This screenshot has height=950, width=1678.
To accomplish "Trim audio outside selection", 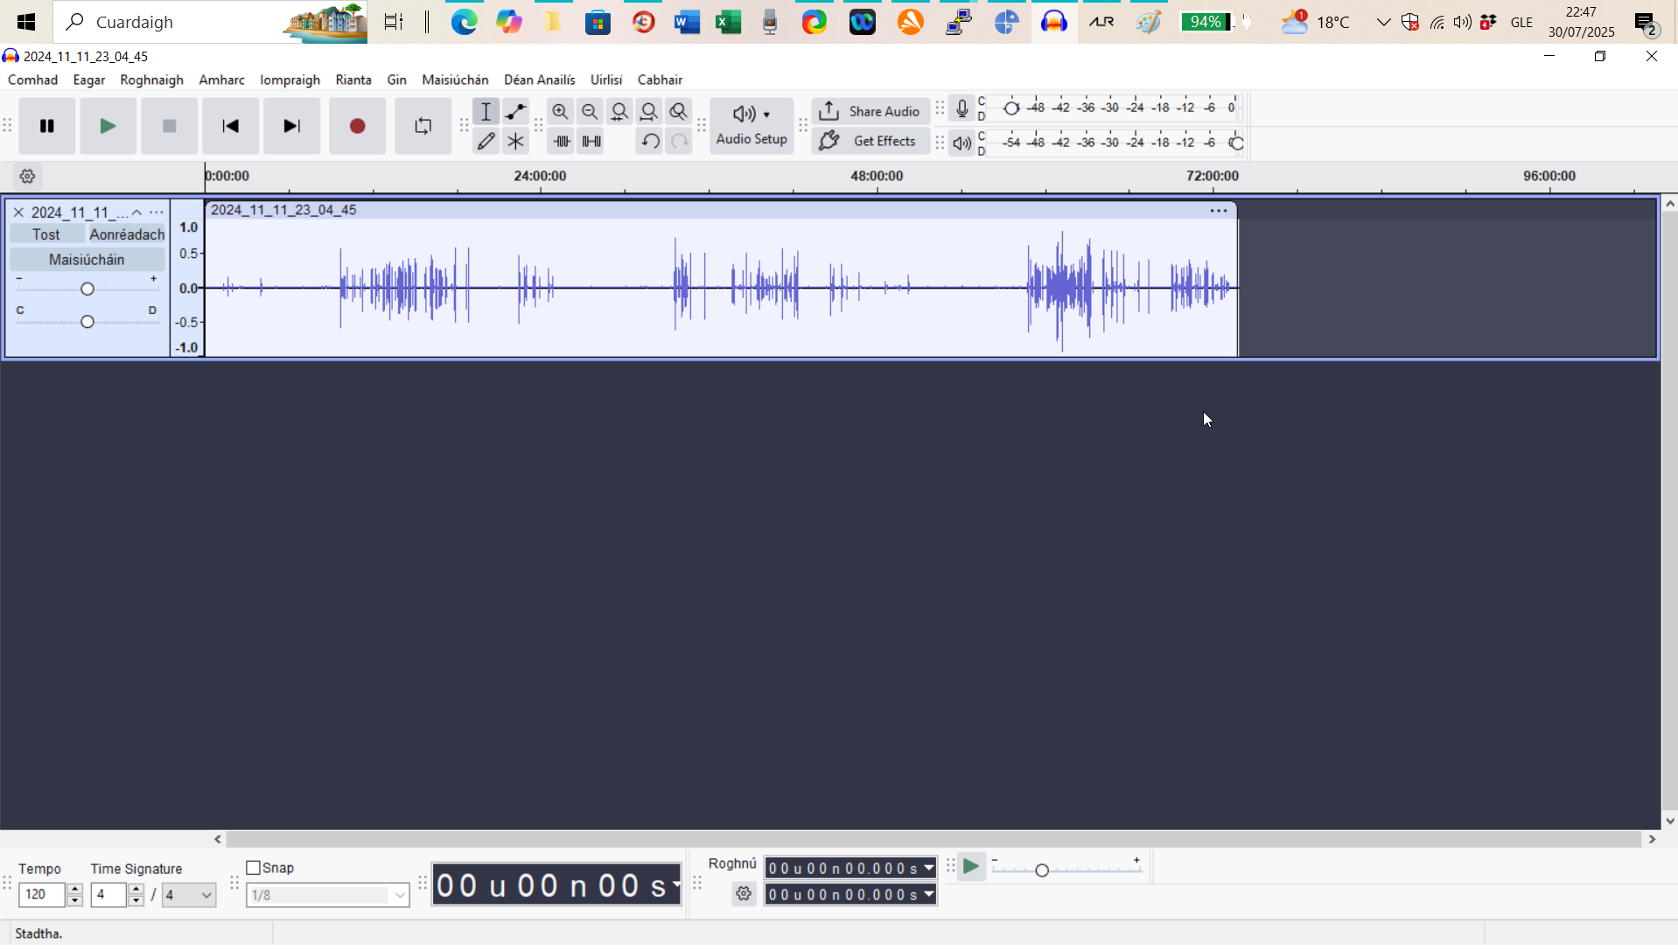I will (x=561, y=140).
